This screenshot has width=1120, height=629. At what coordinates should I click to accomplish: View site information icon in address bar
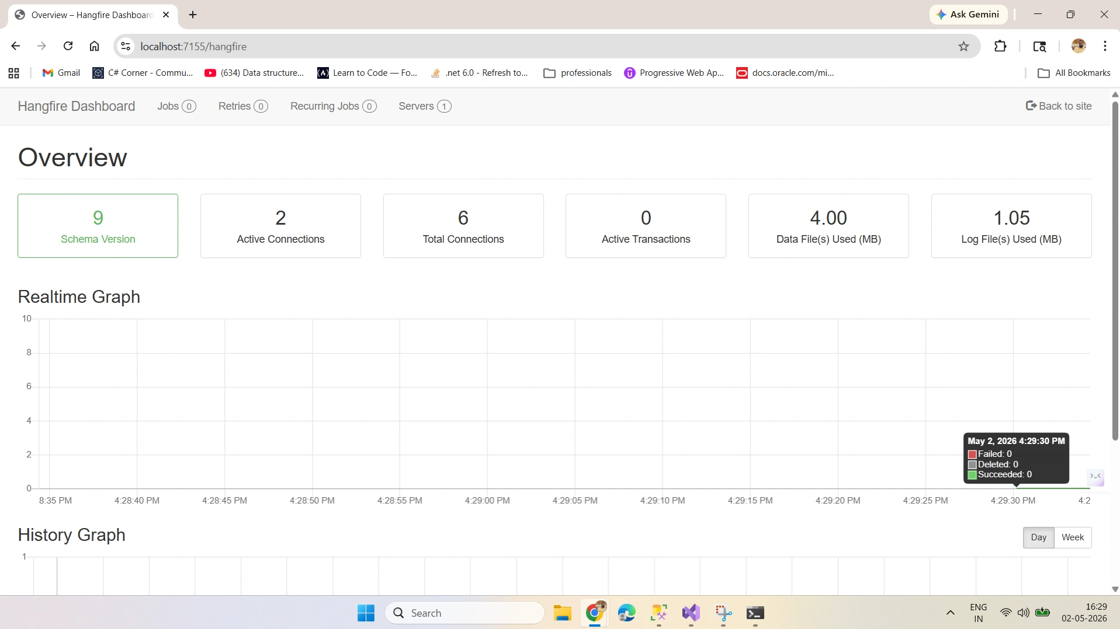click(125, 46)
